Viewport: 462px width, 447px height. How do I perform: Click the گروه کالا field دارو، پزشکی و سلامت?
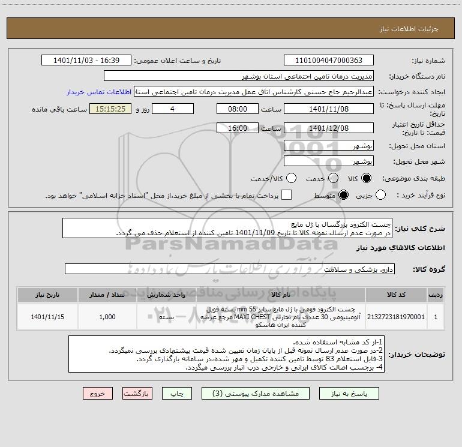pyautogui.click(x=230, y=269)
